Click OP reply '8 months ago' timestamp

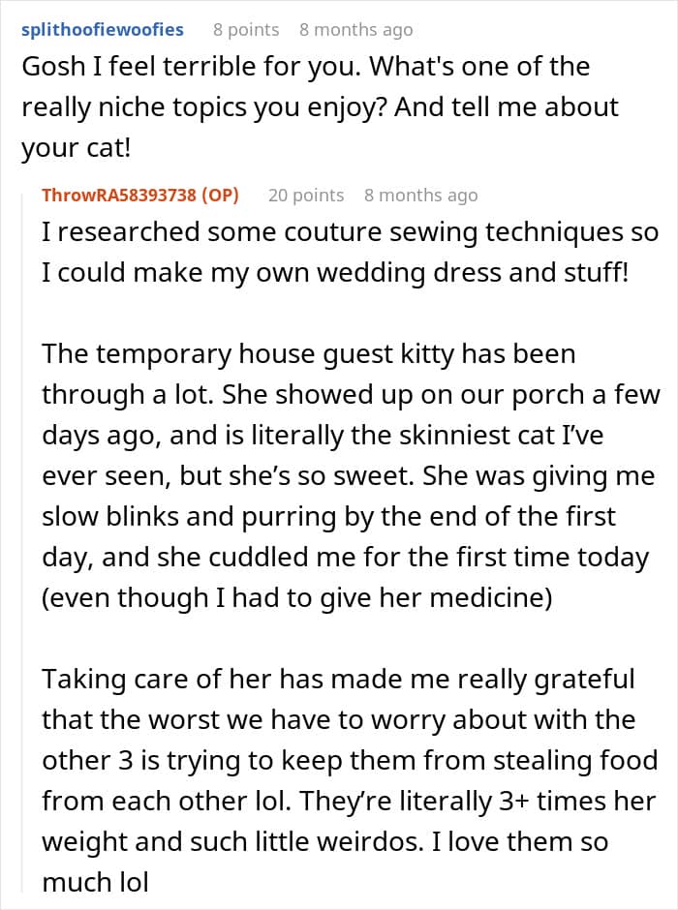click(x=421, y=195)
